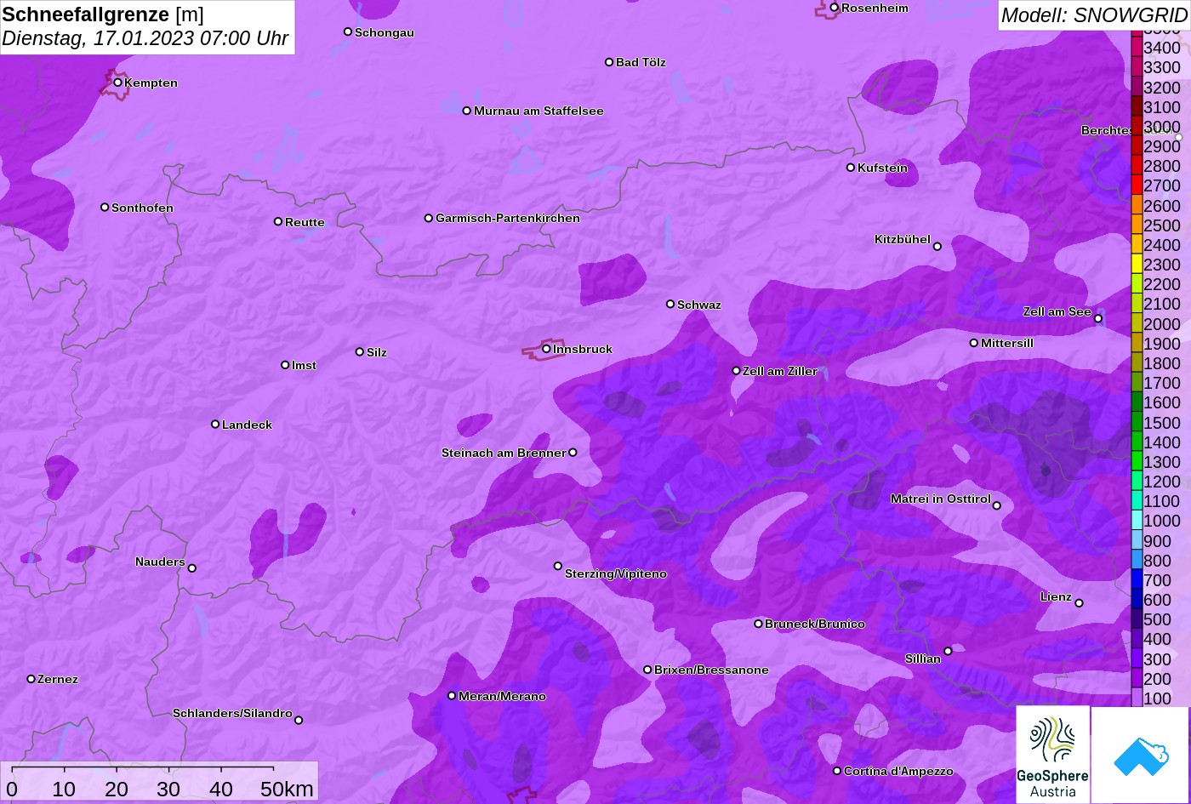Click the Steinach am Brenner label
This screenshot has height=804, width=1191.
pos(504,453)
